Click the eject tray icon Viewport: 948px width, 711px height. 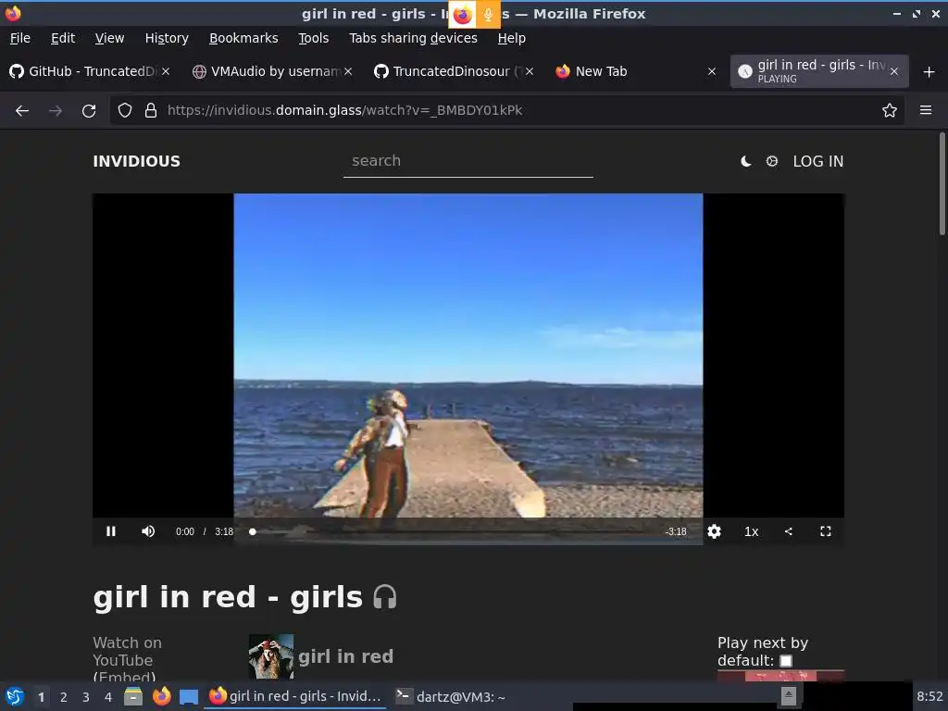(789, 696)
